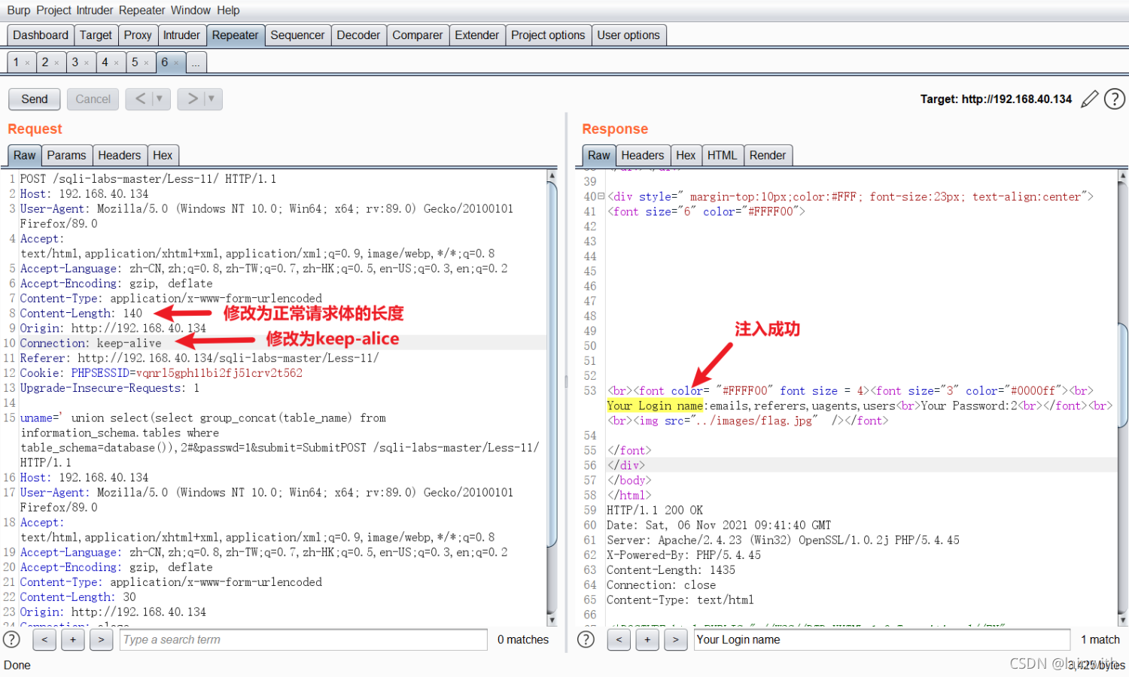
Task: Click response search plus options button
Action: point(647,639)
